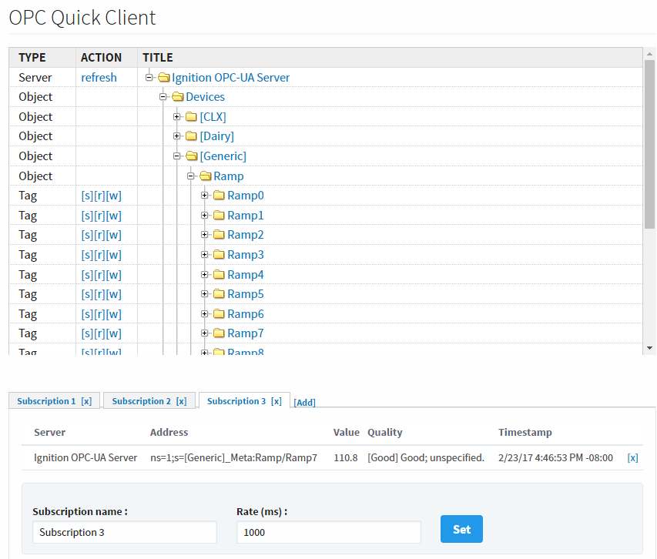Click the refresh link for Server

coord(99,78)
